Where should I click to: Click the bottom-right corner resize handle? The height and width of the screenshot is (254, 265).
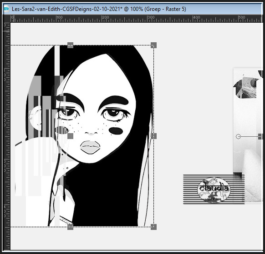(153, 227)
